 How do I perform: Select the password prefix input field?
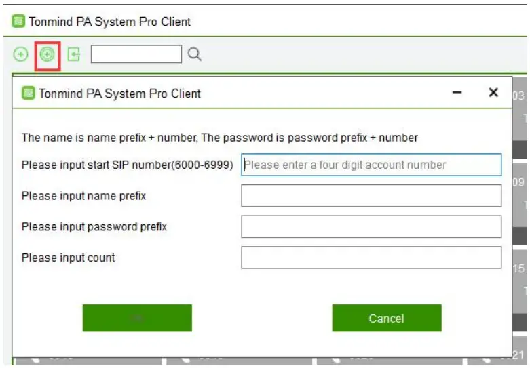[x=371, y=227]
